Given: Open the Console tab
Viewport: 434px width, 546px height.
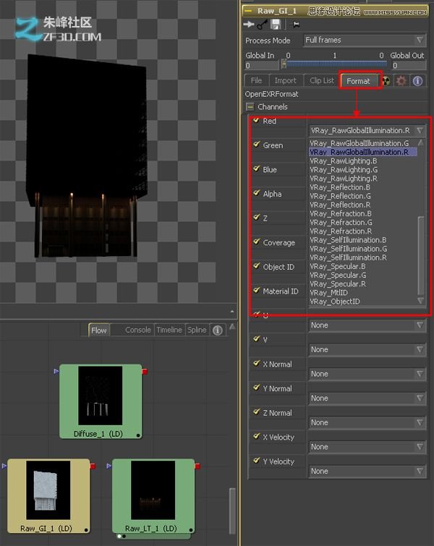Looking at the screenshot, I should coord(138,330).
